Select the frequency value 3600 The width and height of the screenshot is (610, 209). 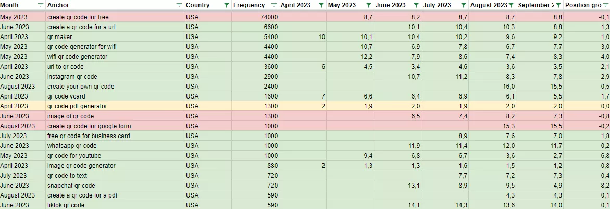point(255,67)
